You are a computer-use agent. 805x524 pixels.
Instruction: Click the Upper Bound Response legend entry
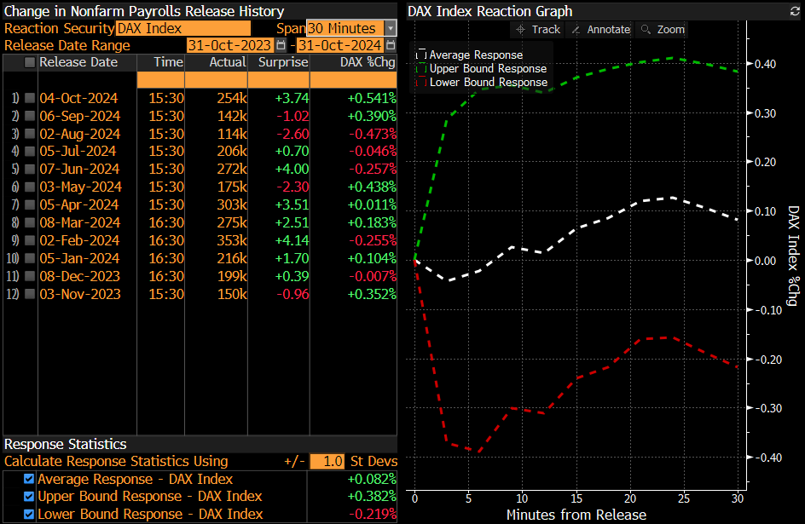pos(482,69)
